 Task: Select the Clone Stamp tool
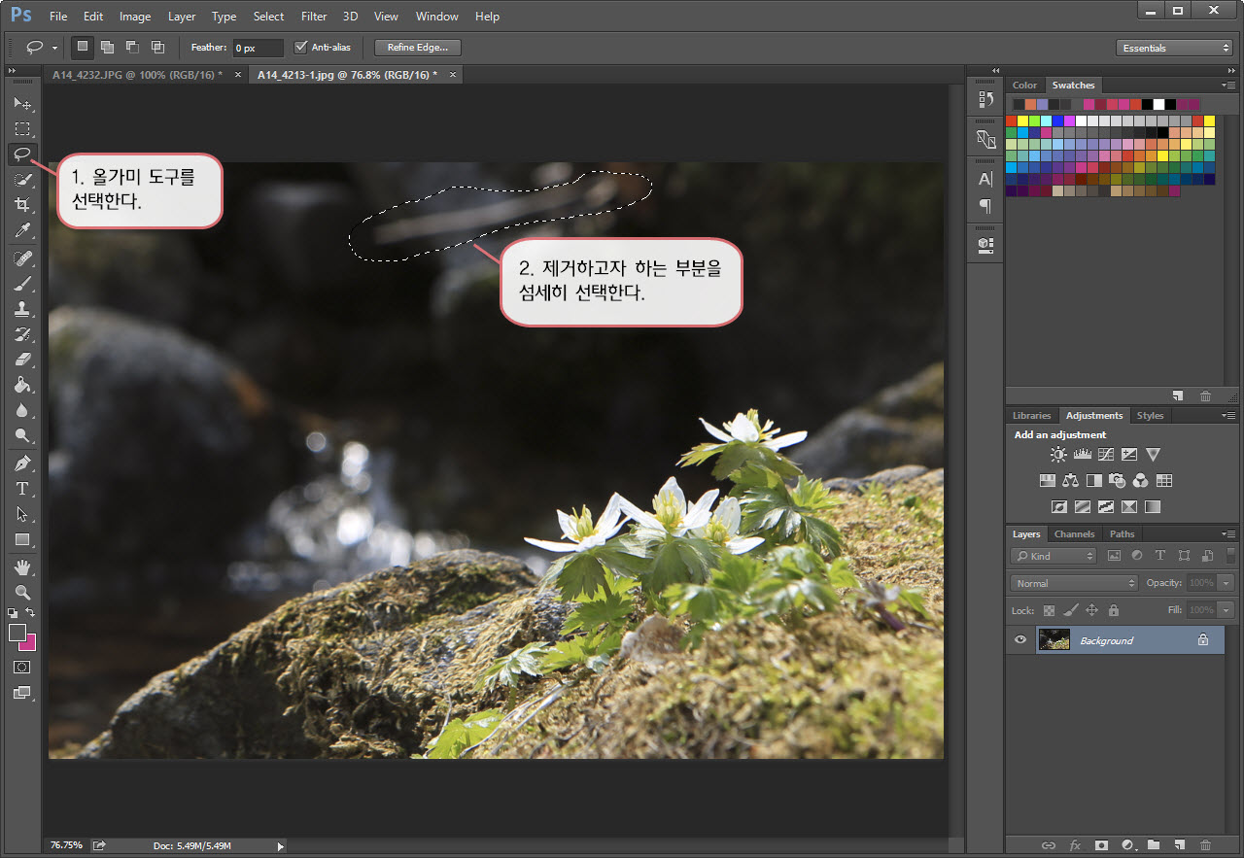pos(22,309)
